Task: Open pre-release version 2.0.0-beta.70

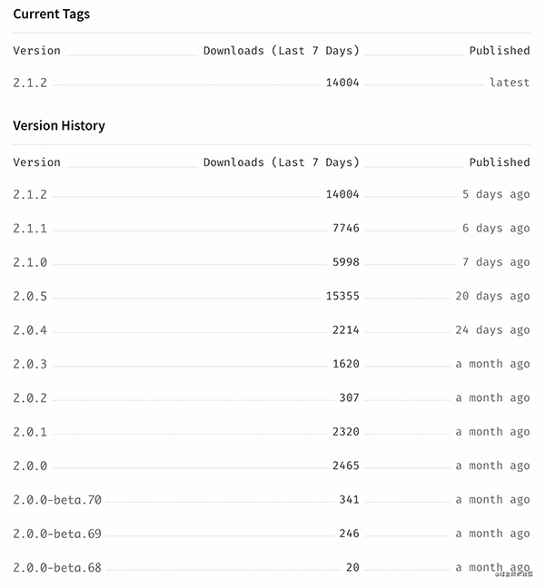Action: (x=57, y=500)
